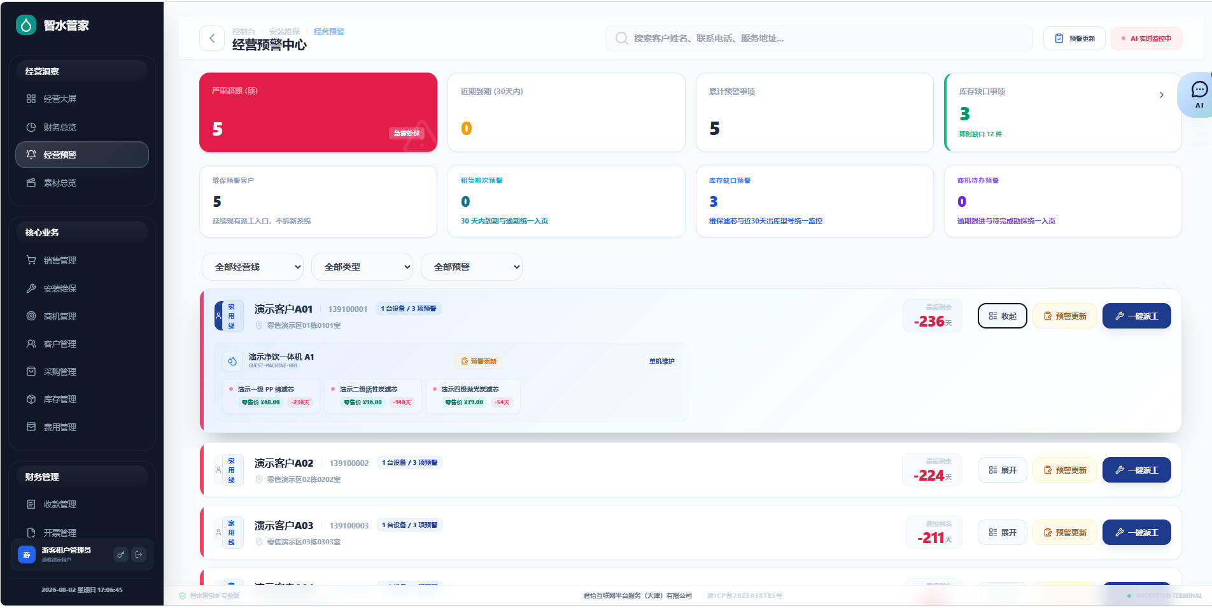Click the 单机维护 button
The width and height of the screenshot is (1212, 608).
pos(661,361)
